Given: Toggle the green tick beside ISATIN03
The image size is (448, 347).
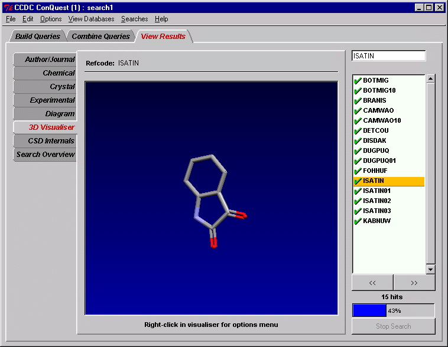Looking at the screenshot, I should click(358, 211).
